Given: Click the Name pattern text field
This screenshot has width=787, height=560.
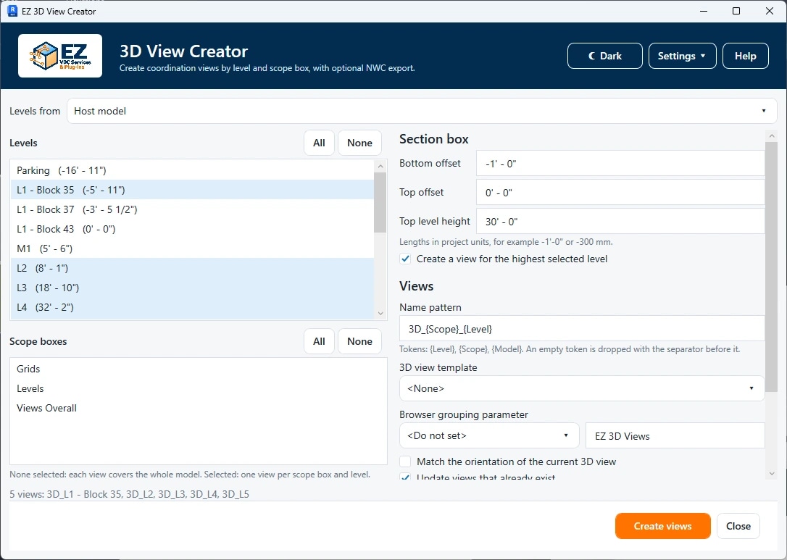Looking at the screenshot, I should [x=582, y=329].
